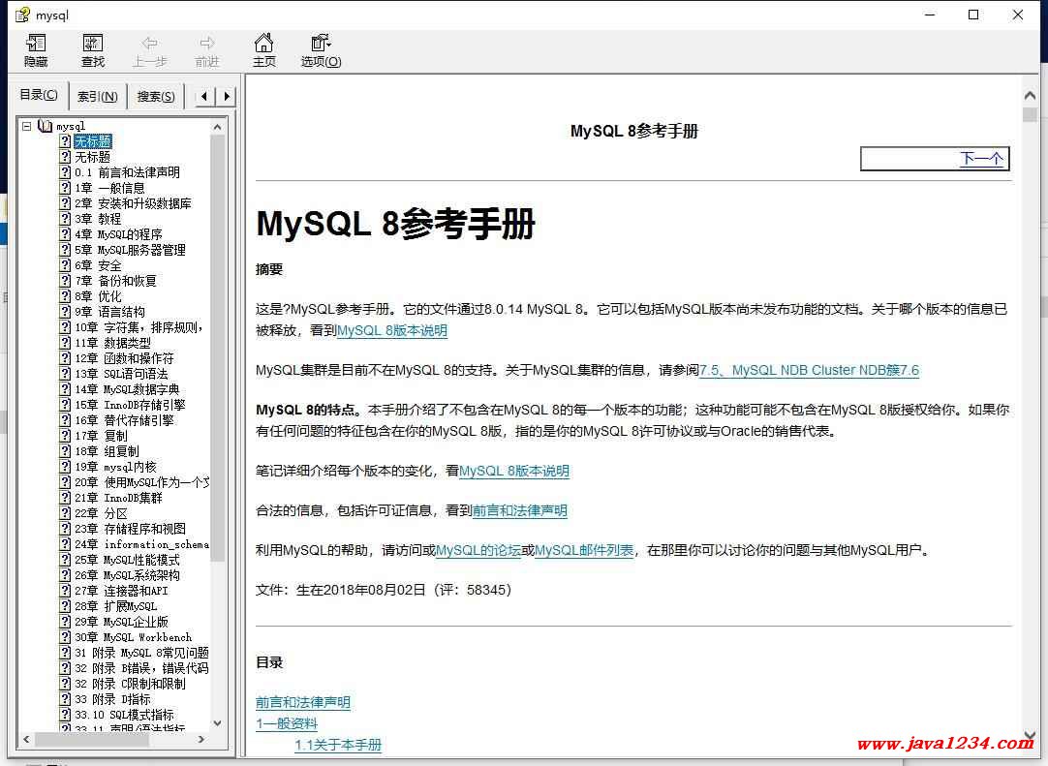Select 29章 MySQL企业版 tree item
Image resolution: width=1048 pixels, height=766 pixels.
(122, 622)
